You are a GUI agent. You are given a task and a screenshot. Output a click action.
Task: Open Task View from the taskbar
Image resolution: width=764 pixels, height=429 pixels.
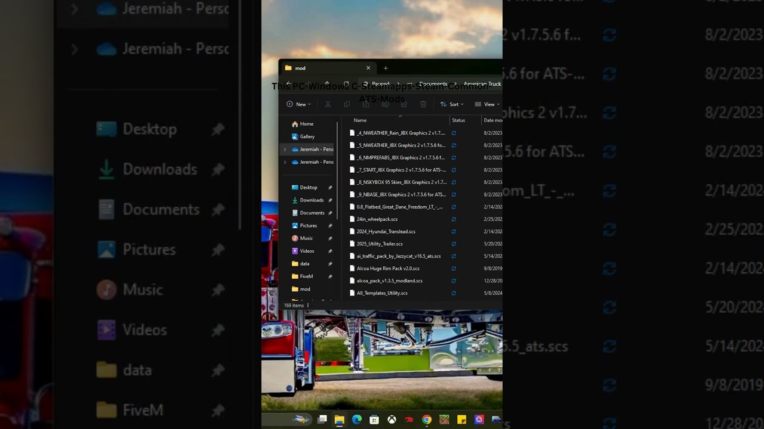point(322,419)
